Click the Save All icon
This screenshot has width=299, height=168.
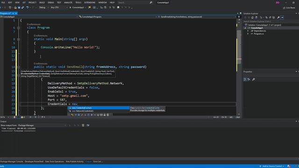[23, 7]
